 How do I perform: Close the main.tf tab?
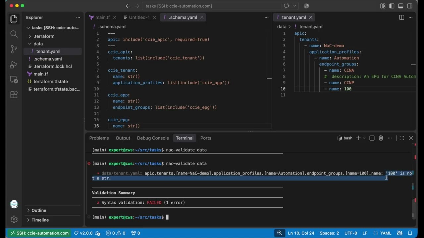coord(115,17)
